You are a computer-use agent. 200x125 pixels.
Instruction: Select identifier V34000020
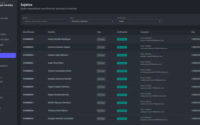28,79
